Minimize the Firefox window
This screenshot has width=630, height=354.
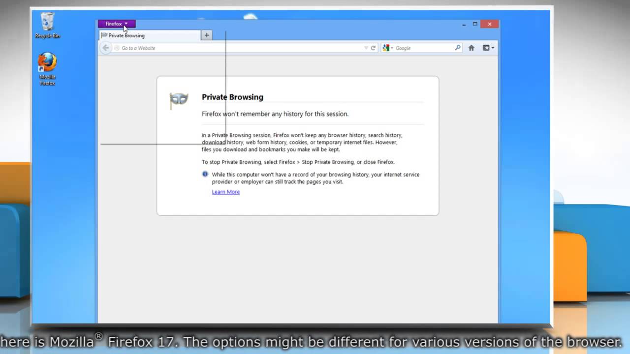464,24
